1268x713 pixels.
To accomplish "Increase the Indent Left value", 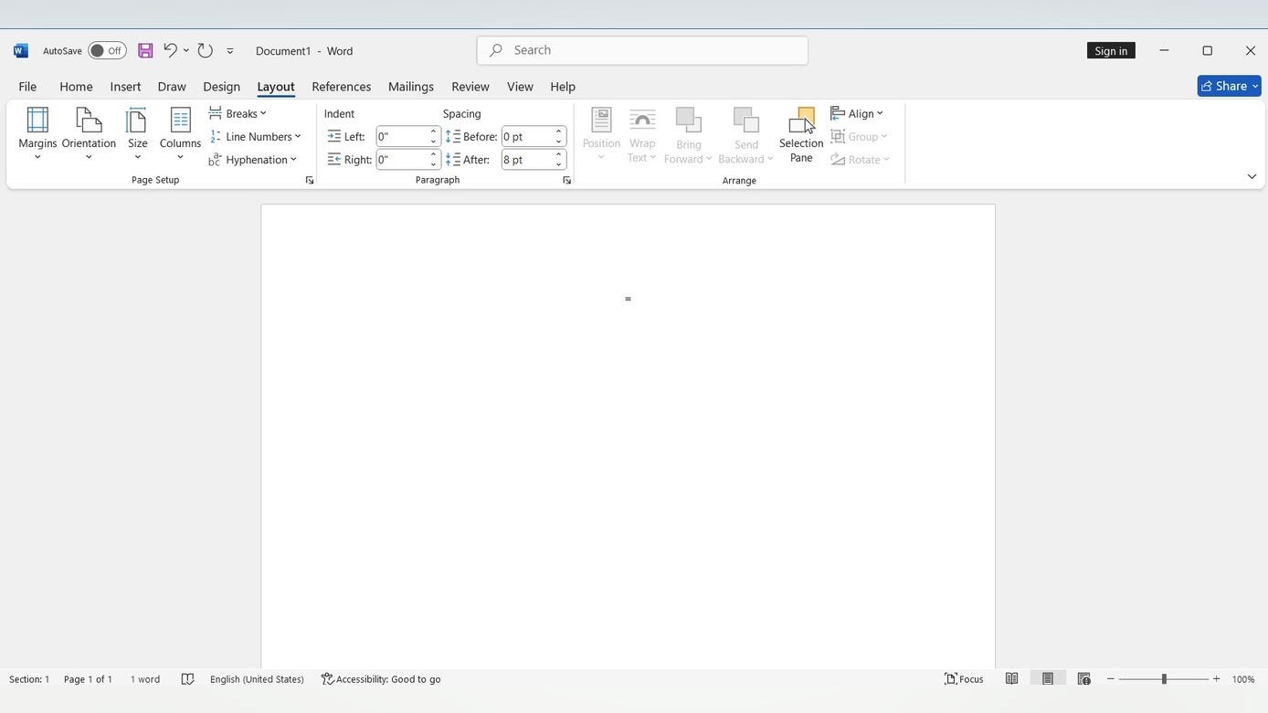I will point(434,131).
